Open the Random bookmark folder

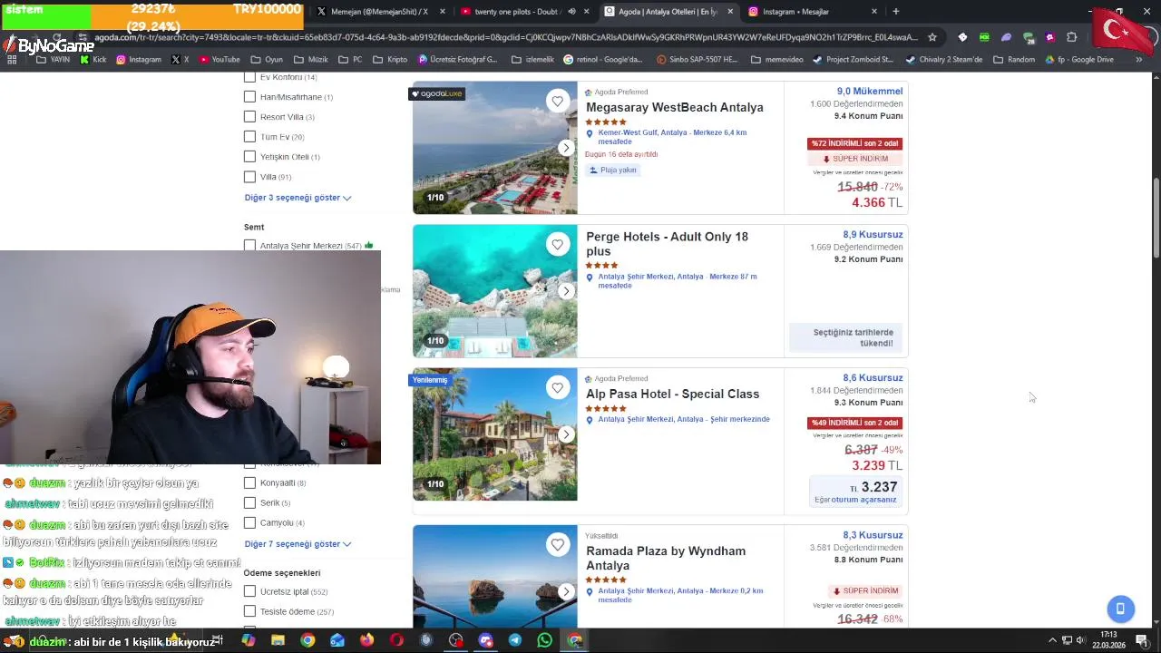[1014, 60]
